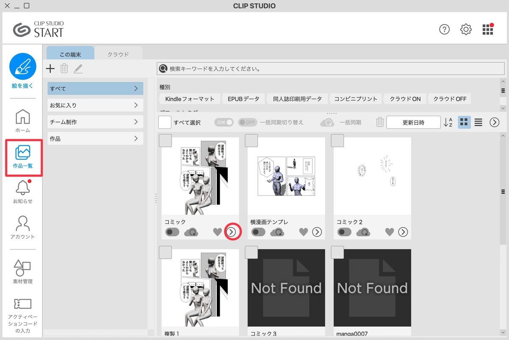Select the 作品 category in the list

95,138
